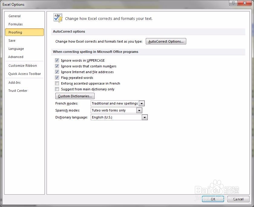Confirm with the OK button
254x207 pixels.
[x=213, y=199]
